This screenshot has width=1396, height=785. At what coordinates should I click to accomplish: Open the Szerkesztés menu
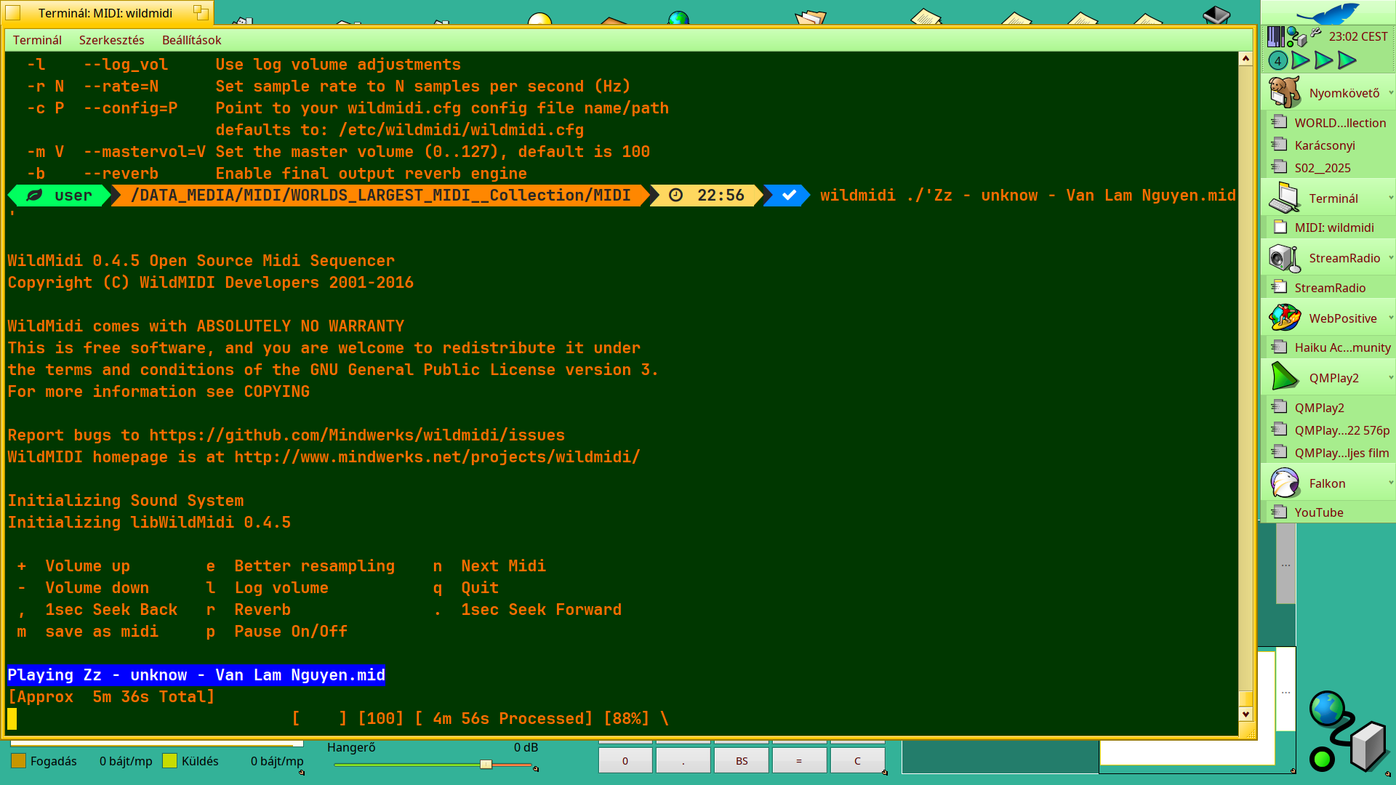(111, 40)
